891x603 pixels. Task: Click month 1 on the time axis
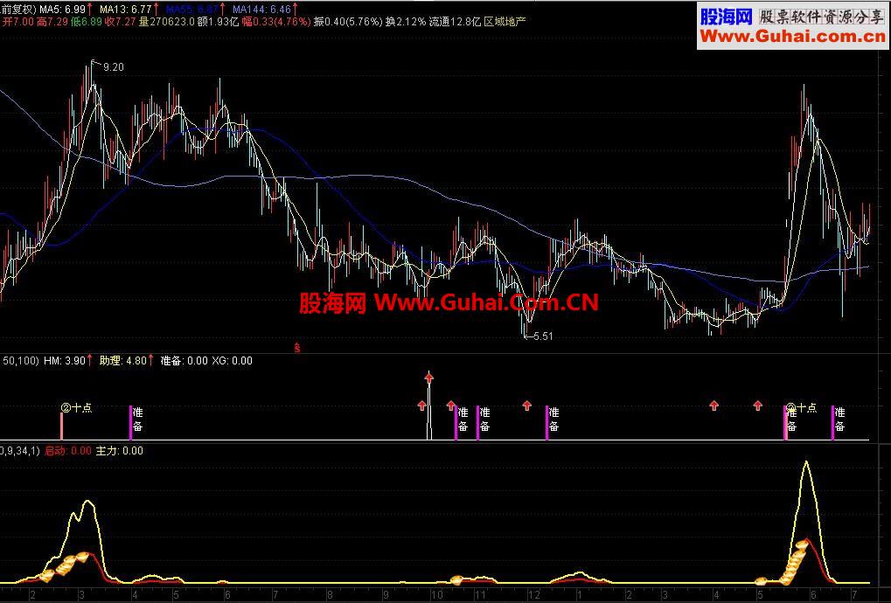tap(579, 595)
